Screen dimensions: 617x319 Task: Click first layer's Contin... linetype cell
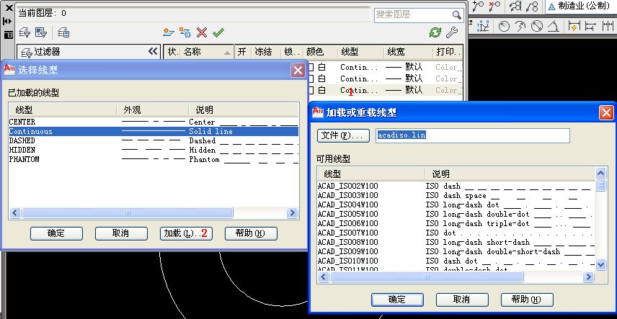359,67
